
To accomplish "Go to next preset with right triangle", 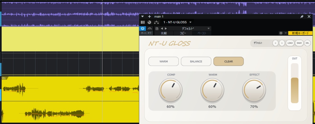I will coord(166,29).
